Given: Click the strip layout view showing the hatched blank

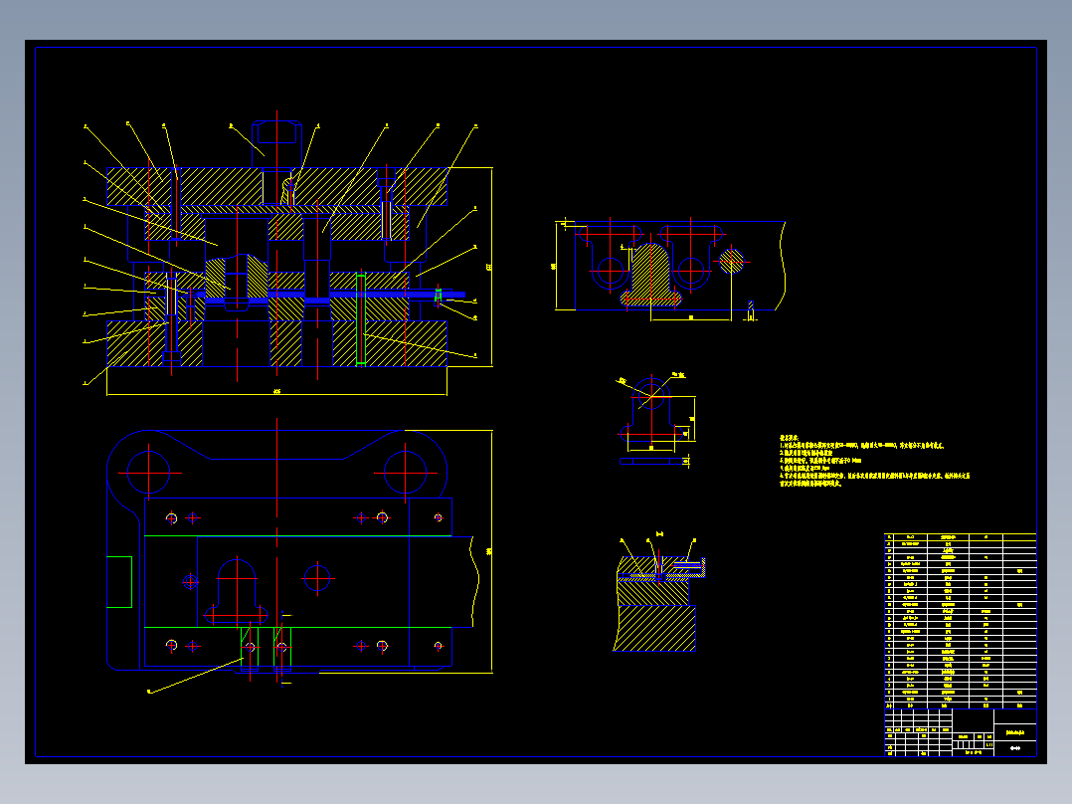Looking at the screenshot, I should (670, 269).
